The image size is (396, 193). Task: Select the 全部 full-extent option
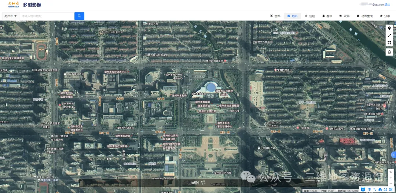pyautogui.click(x=275, y=16)
